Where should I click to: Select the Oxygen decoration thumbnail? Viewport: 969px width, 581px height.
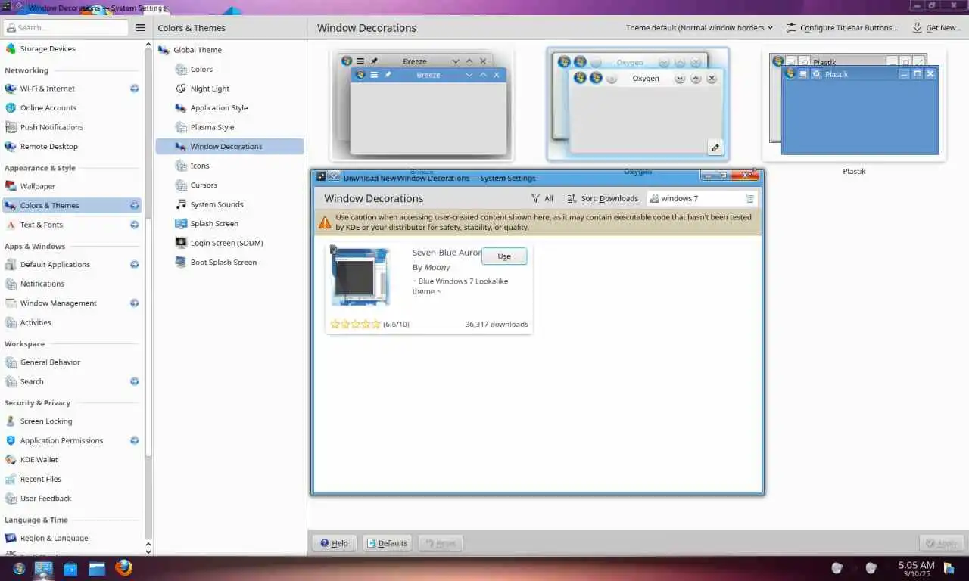[x=637, y=104]
